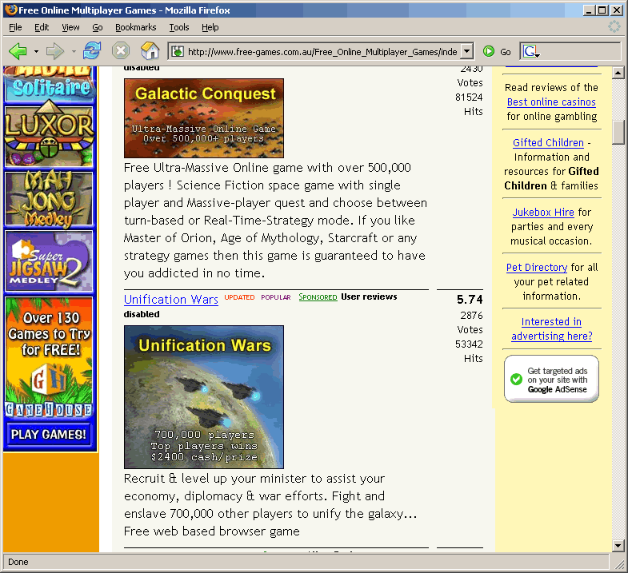Click the Play Games! GameHouse button

point(49,435)
